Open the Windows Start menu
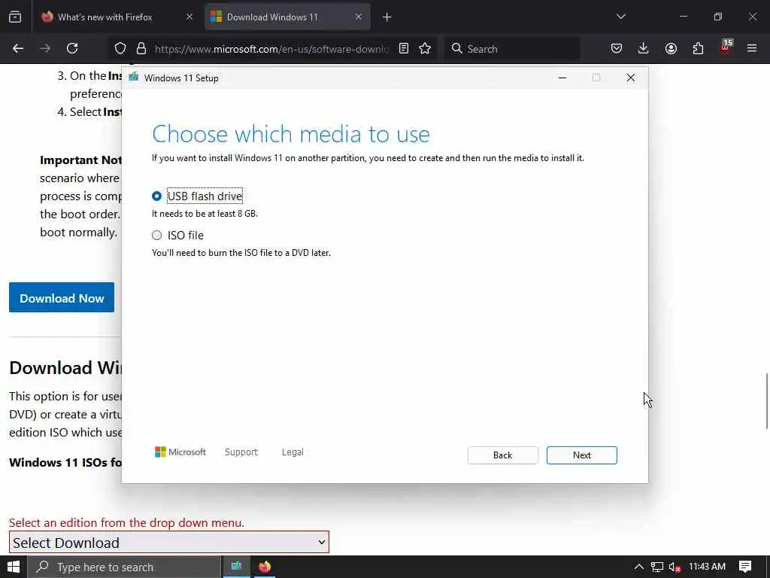Image resolution: width=770 pixels, height=578 pixels. coord(14,567)
